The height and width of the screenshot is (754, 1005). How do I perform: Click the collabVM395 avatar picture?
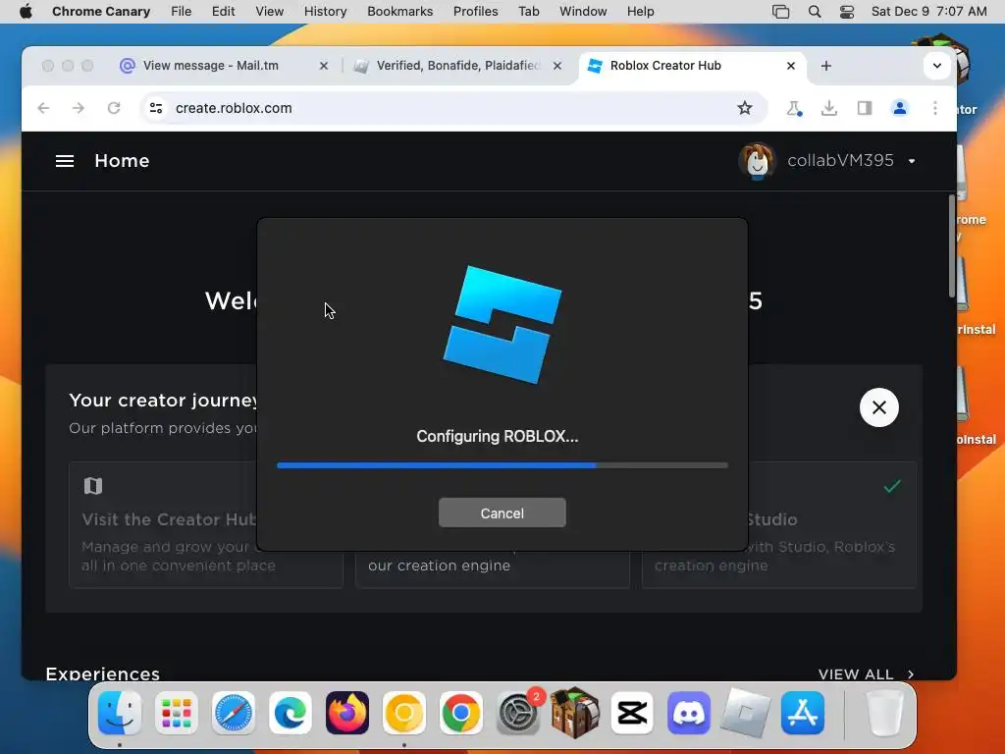[757, 161]
